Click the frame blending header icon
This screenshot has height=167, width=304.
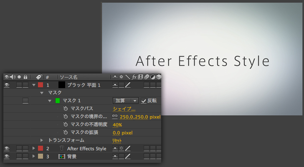point(140,77)
